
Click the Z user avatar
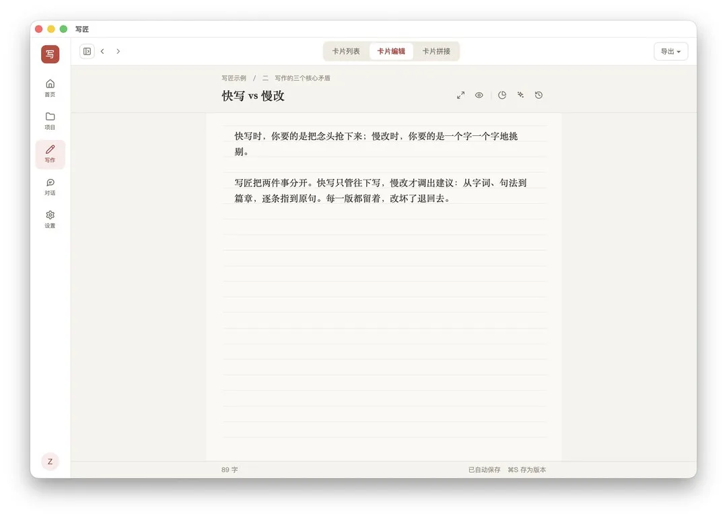click(x=50, y=461)
